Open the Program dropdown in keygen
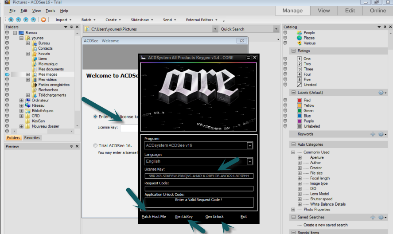Screen dimensions: 393x234 pyautogui.click(x=249, y=145)
